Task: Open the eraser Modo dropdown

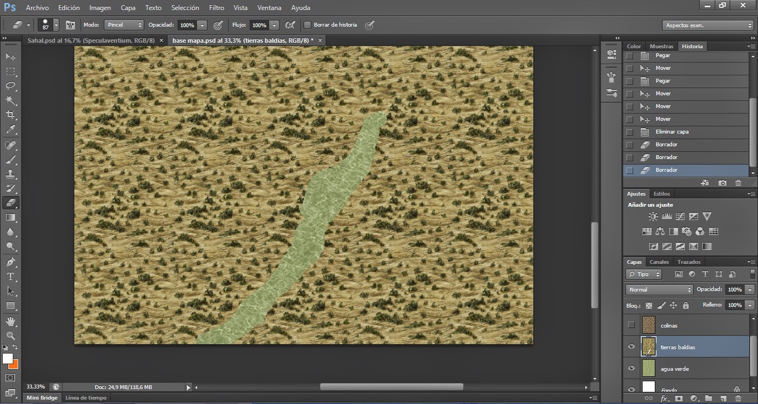Action: tap(125, 25)
